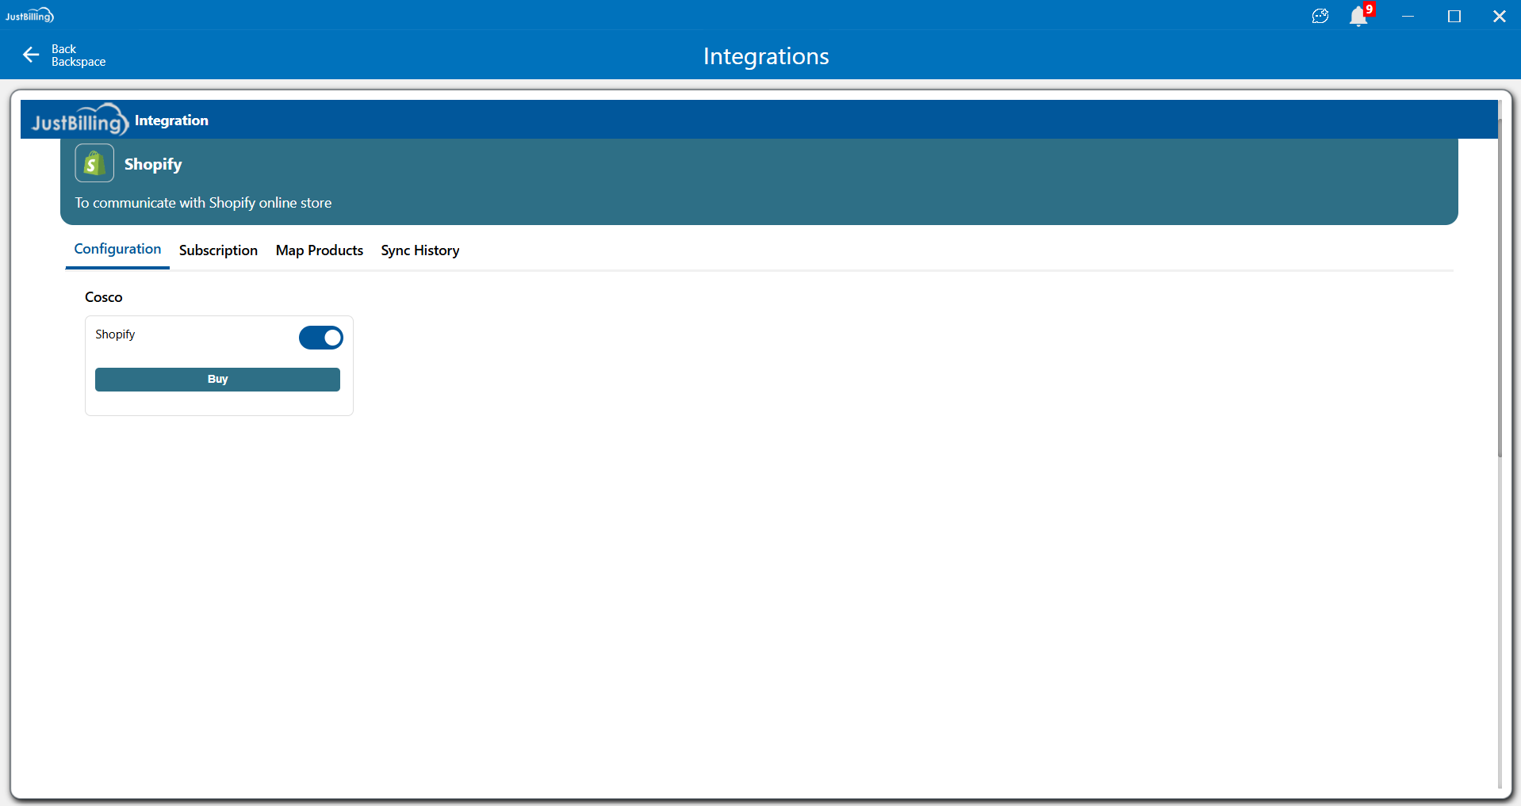Click the Back Backspace label
Screen dimensions: 1521x806
point(78,55)
